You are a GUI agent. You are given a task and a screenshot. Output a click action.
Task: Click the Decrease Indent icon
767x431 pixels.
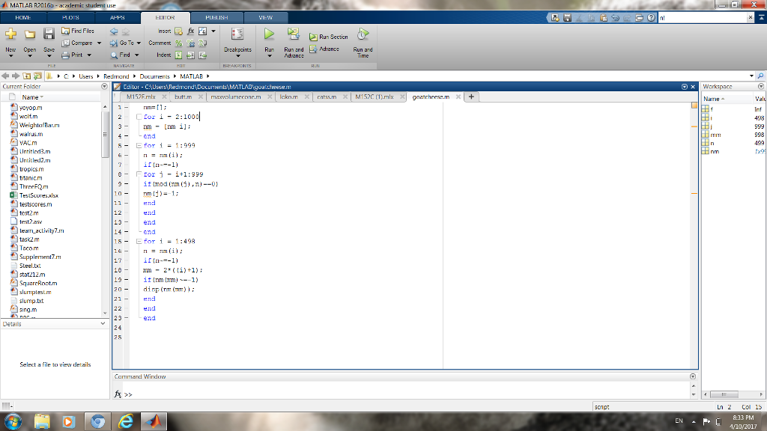[202, 55]
